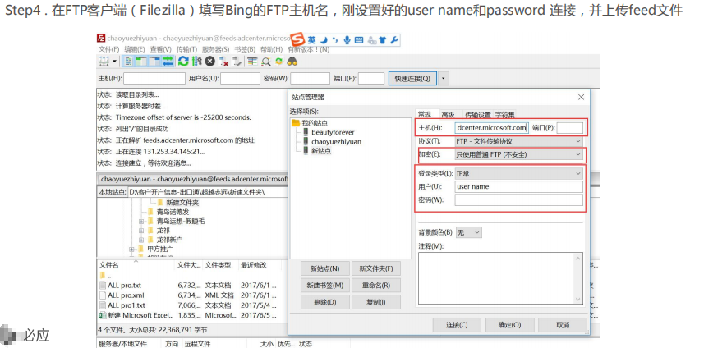Toggle message log display toolbar icon
Viewport: 704px width, 348px height.
[128, 61]
